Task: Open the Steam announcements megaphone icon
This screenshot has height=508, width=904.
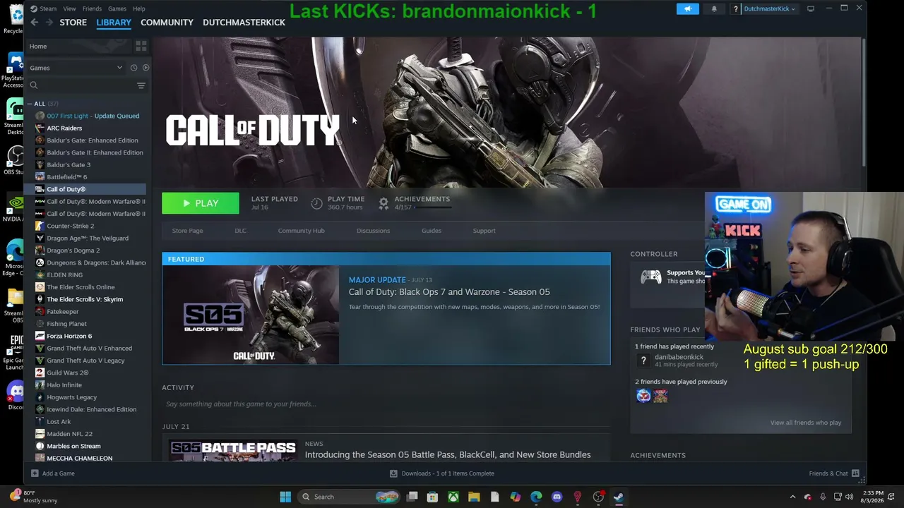Action: point(688,8)
